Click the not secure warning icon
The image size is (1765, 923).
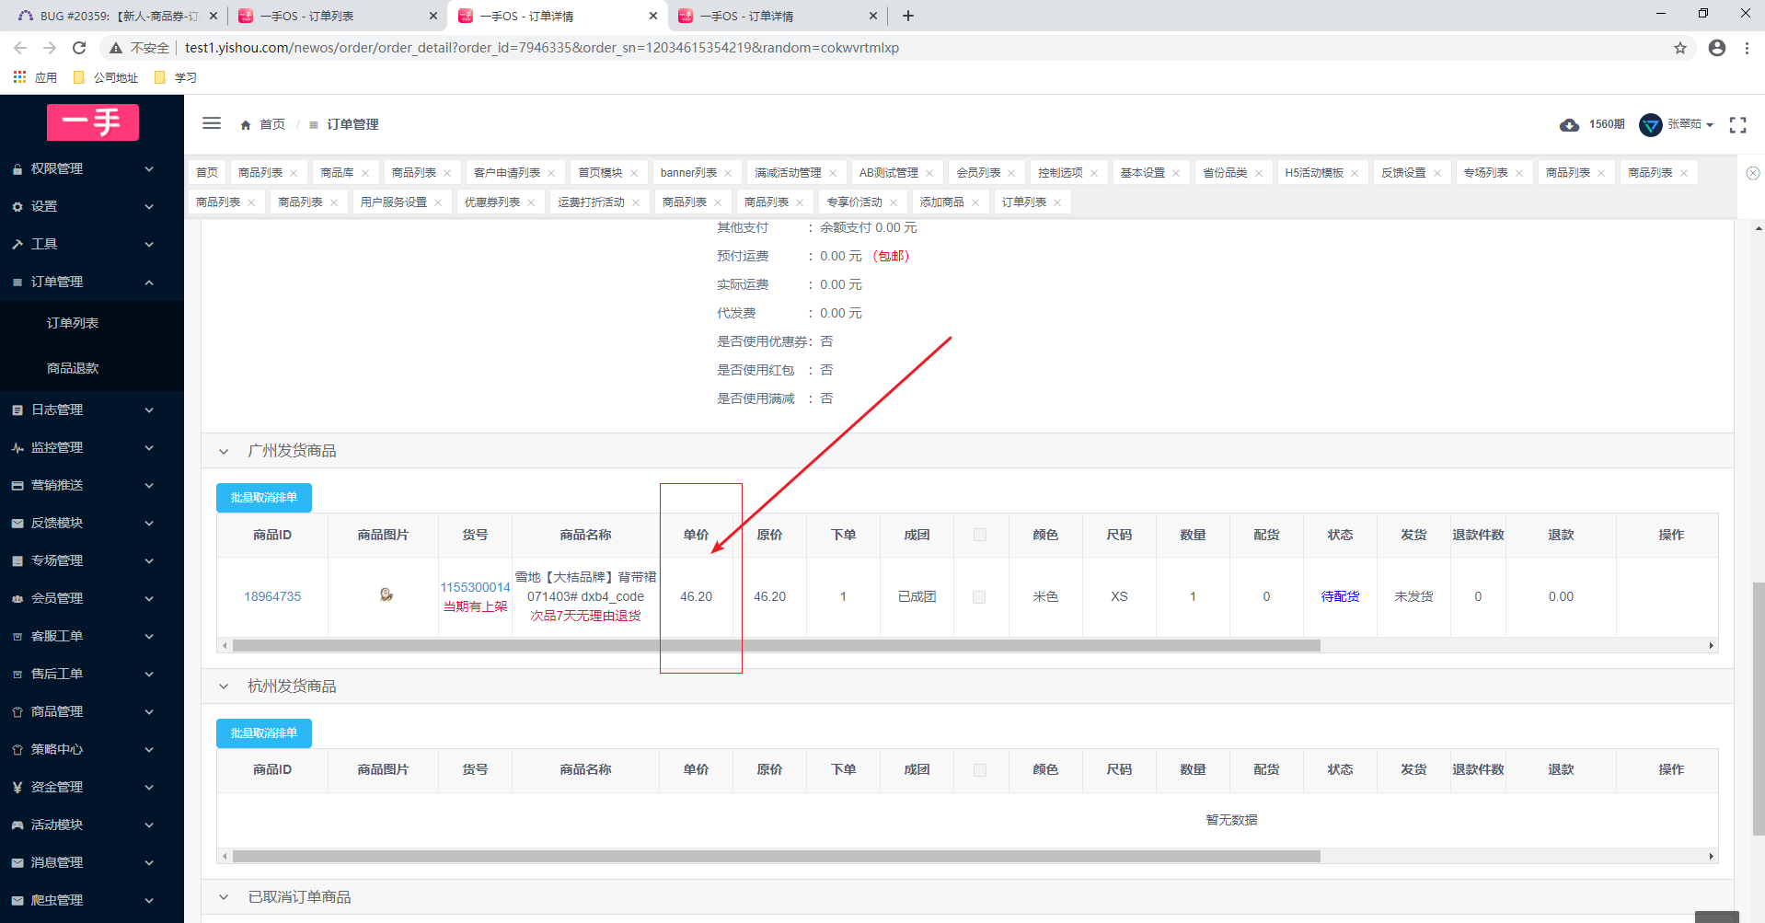tap(116, 48)
